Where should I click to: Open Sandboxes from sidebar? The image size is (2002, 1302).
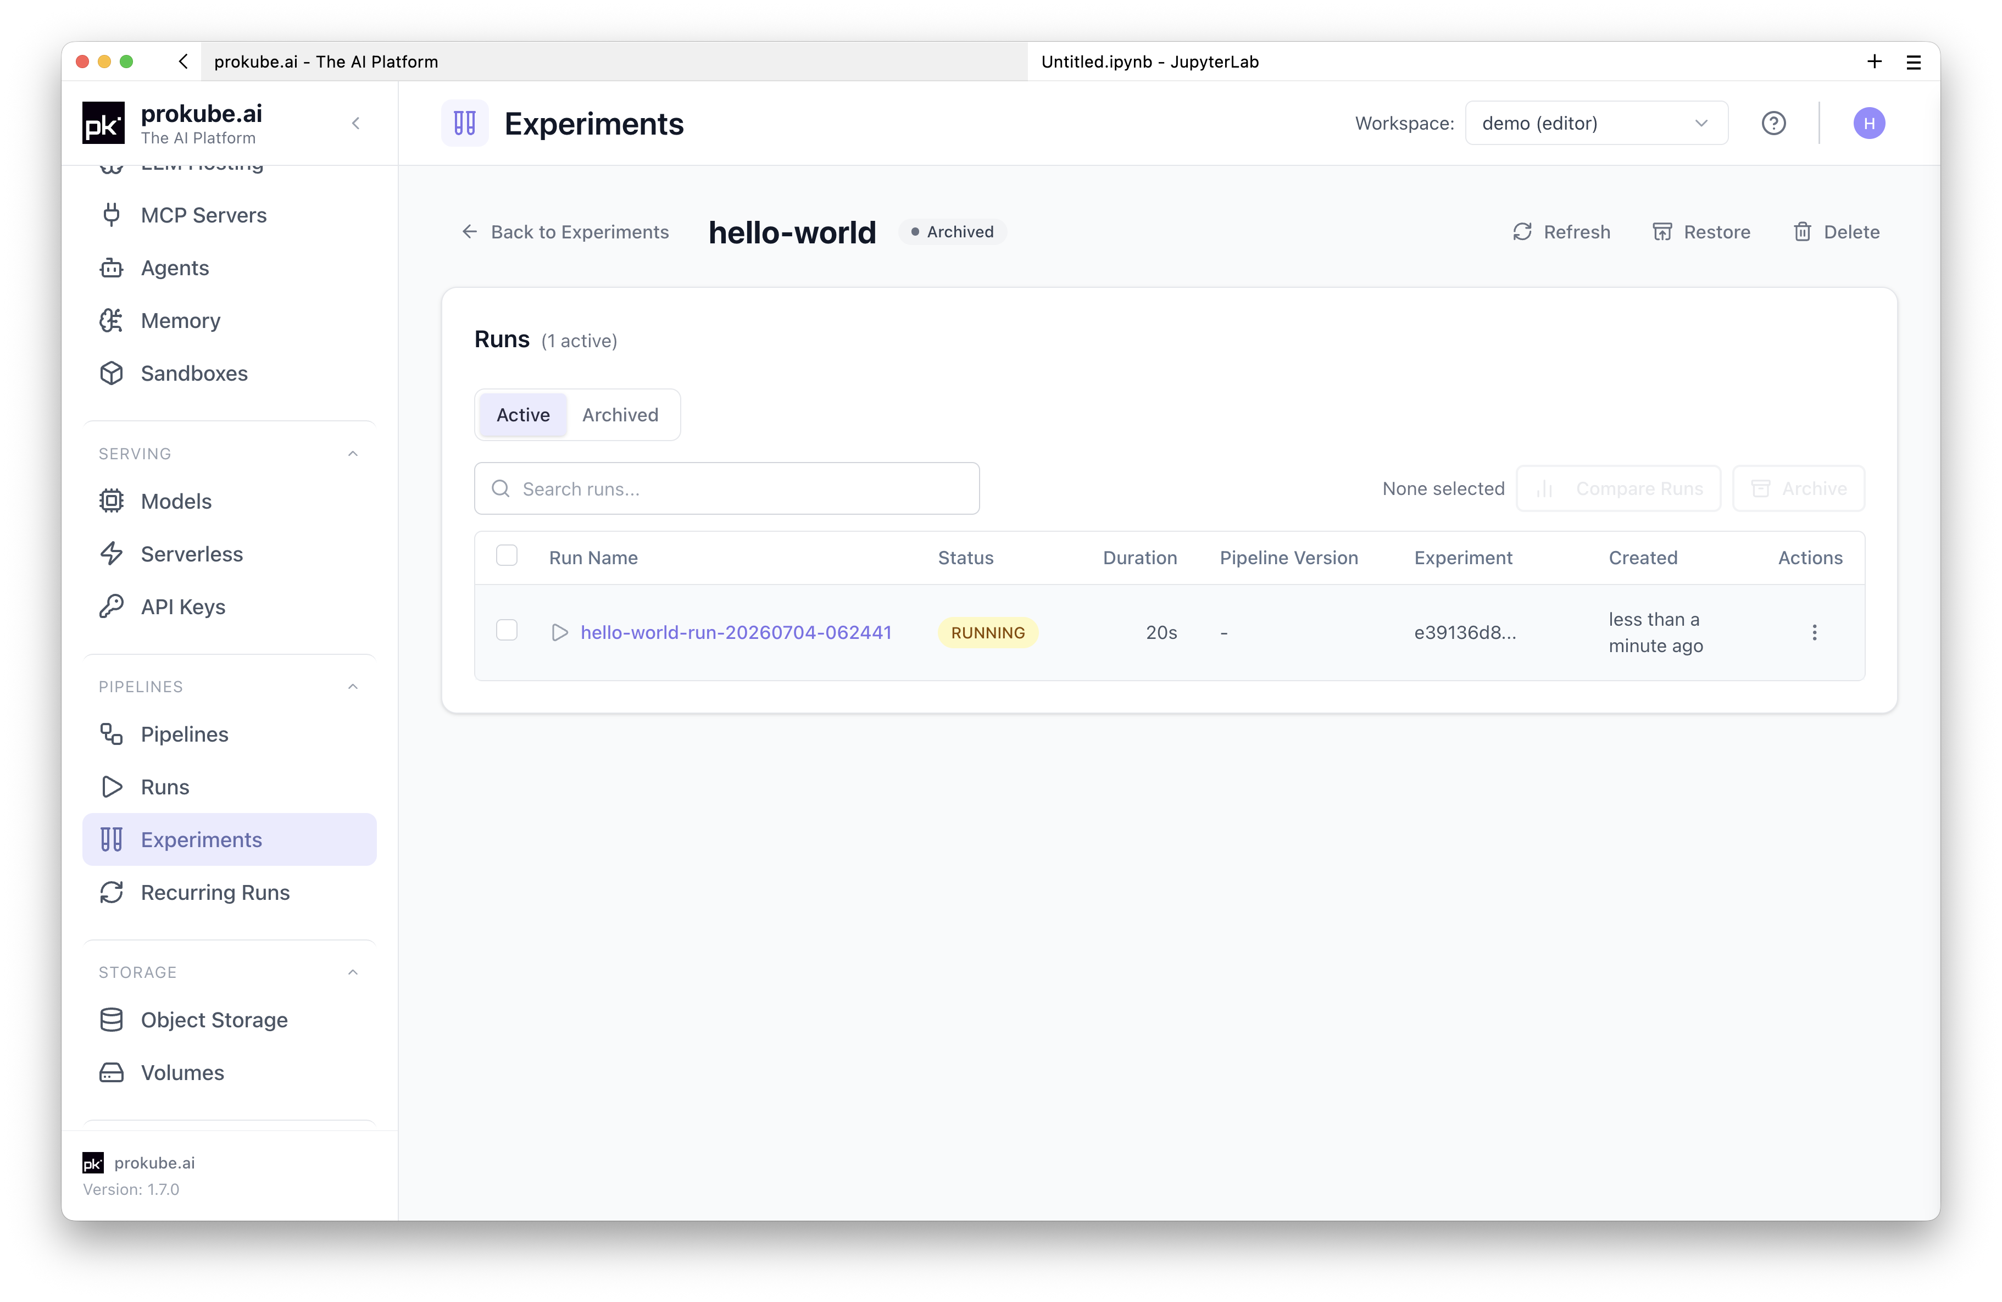point(229,374)
